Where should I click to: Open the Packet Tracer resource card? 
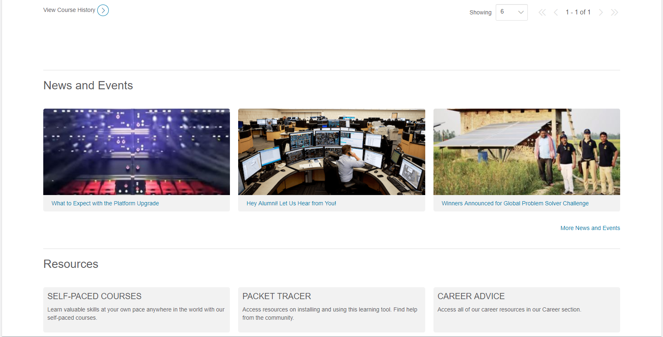[x=331, y=309]
